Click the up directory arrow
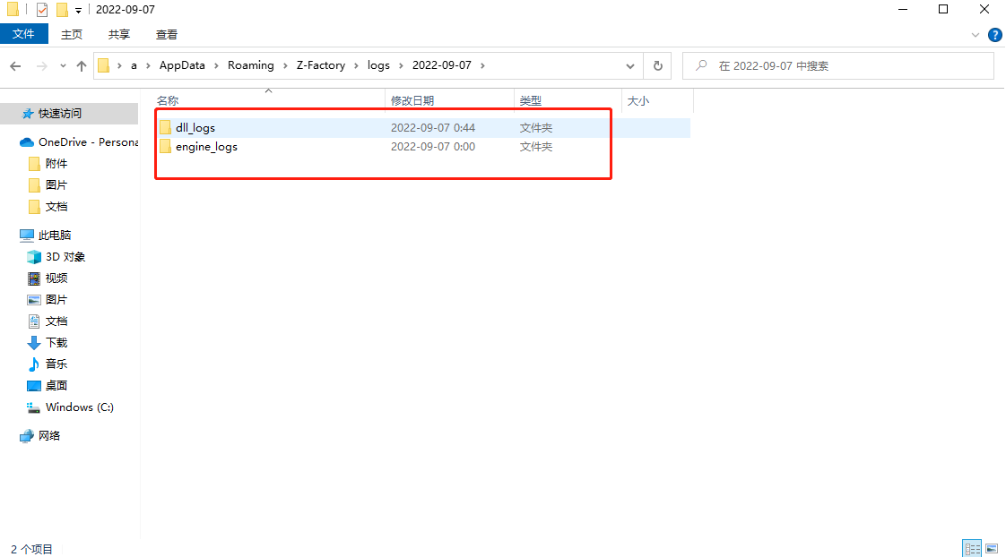This screenshot has height=557, width=1006. tap(82, 66)
